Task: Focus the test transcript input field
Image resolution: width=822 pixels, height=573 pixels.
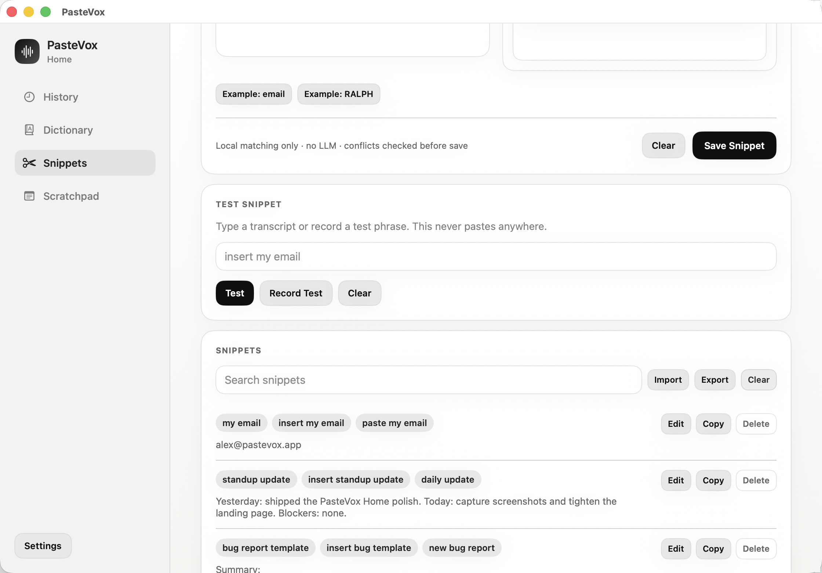Action: coord(496,256)
